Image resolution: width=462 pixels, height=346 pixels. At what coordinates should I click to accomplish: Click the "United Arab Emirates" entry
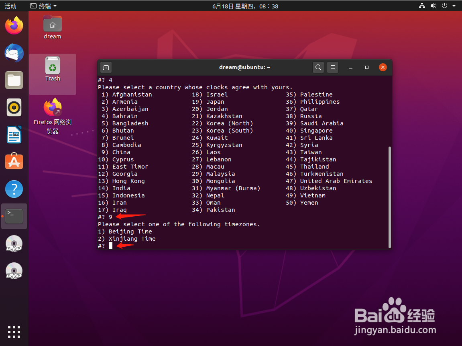coord(336,181)
